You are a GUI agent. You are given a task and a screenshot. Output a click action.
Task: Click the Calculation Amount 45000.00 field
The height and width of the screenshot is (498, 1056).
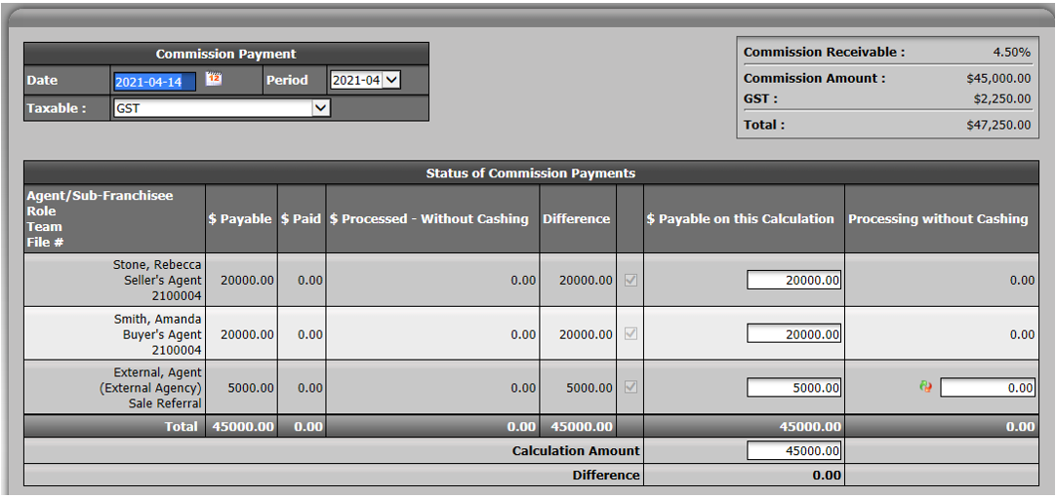(x=794, y=451)
